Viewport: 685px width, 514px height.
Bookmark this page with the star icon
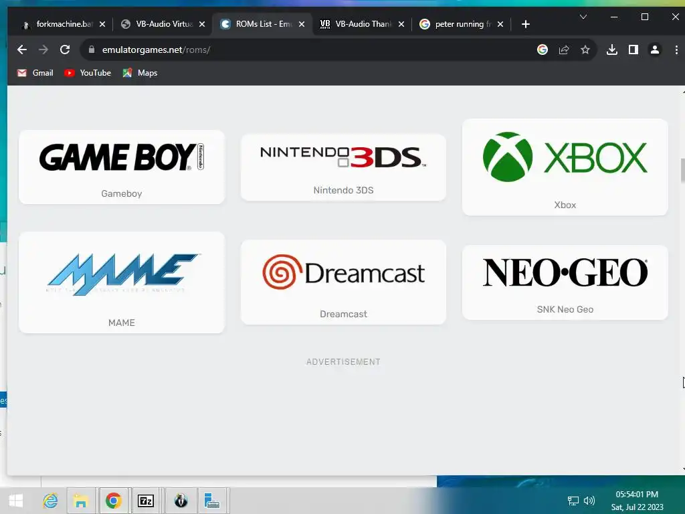click(x=585, y=50)
